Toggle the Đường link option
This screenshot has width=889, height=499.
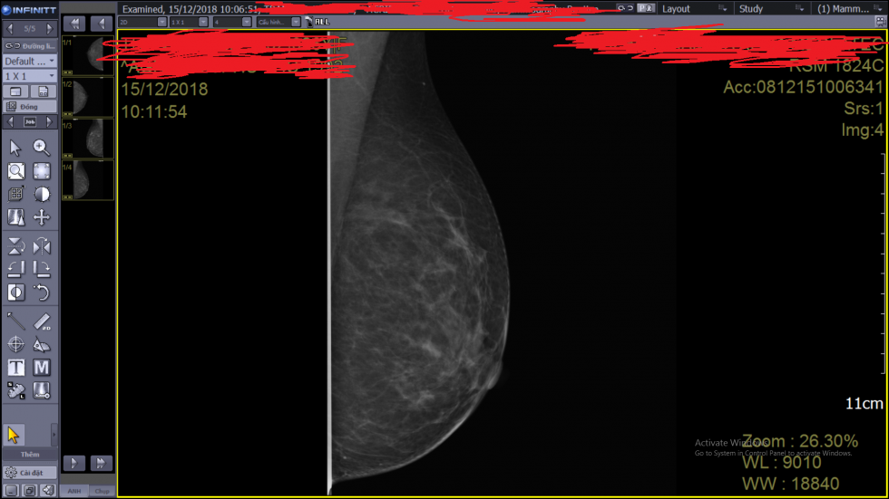coord(29,45)
